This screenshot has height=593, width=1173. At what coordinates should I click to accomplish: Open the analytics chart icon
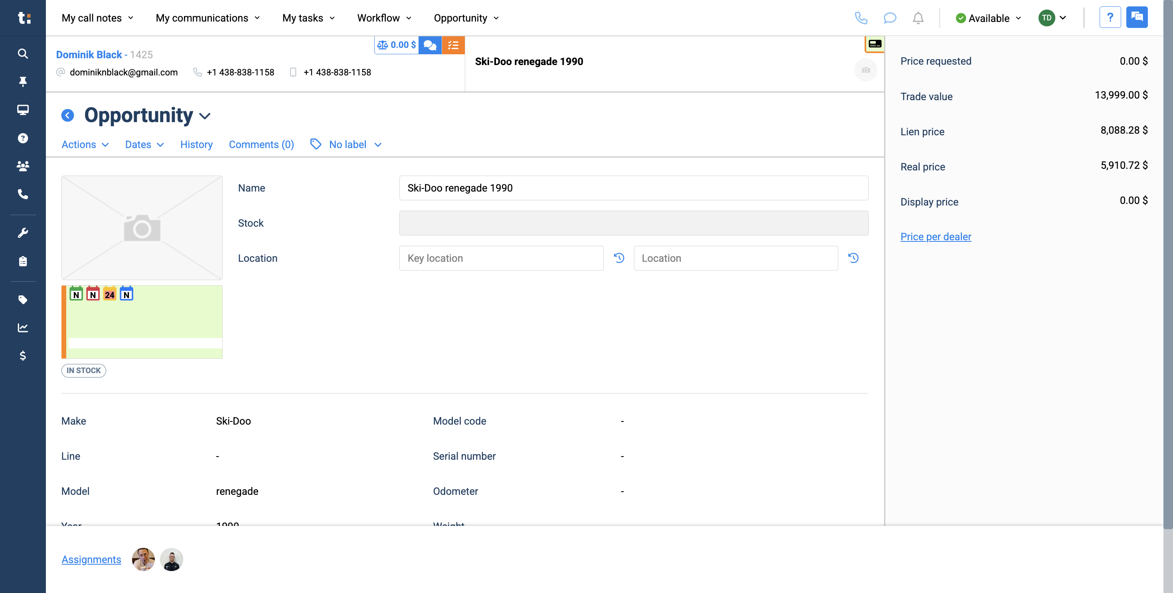point(23,328)
